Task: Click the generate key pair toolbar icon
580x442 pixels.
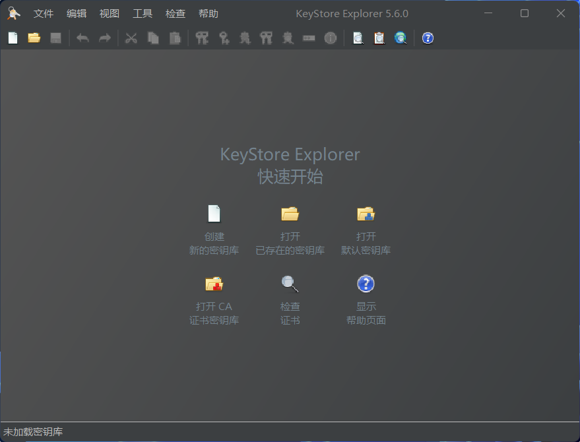Action: [x=202, y=38]
